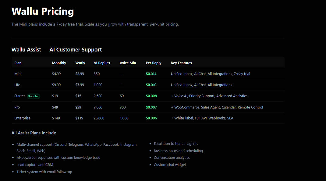The width and height of the screenshot is (326, 181).
Task: Click the 7-day free trial subtitle text
Action: pos(95,24)
